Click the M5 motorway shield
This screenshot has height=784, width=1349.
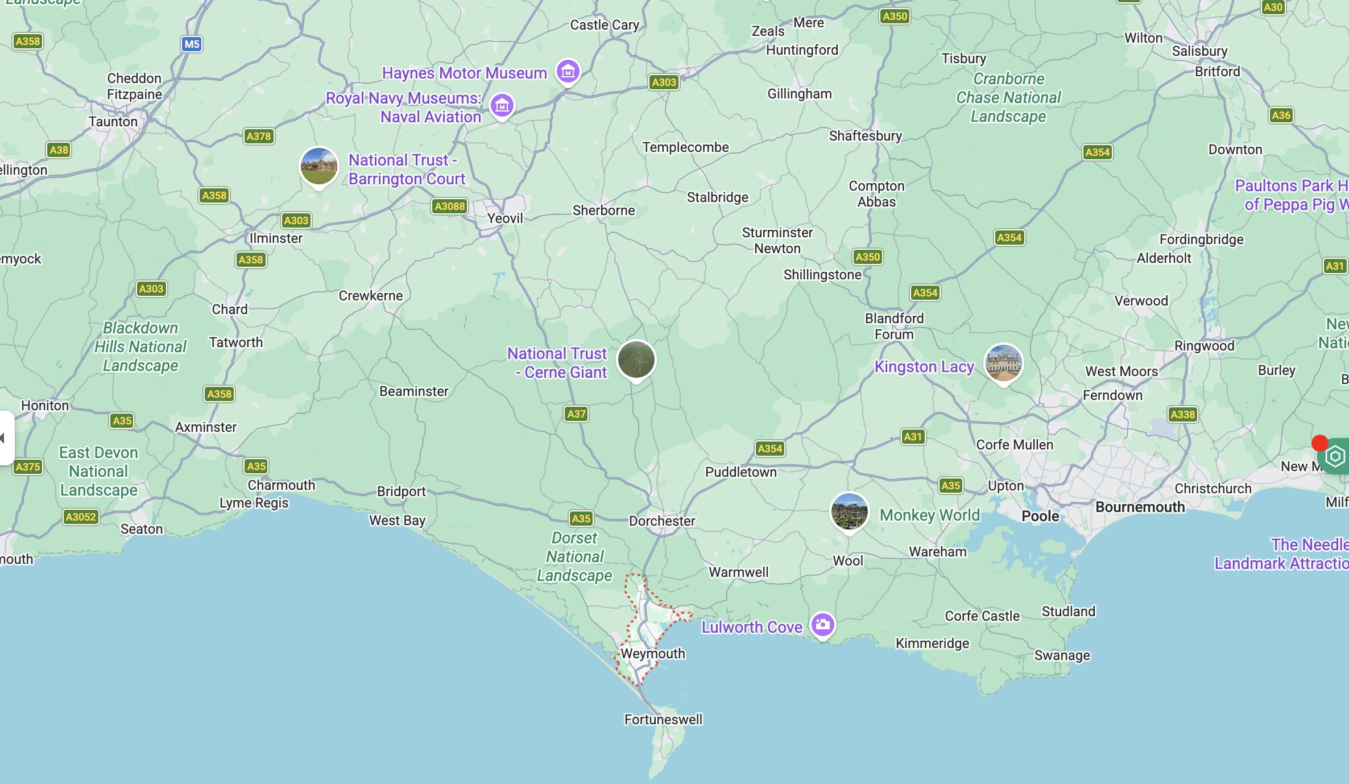click(x=192, y=44)
